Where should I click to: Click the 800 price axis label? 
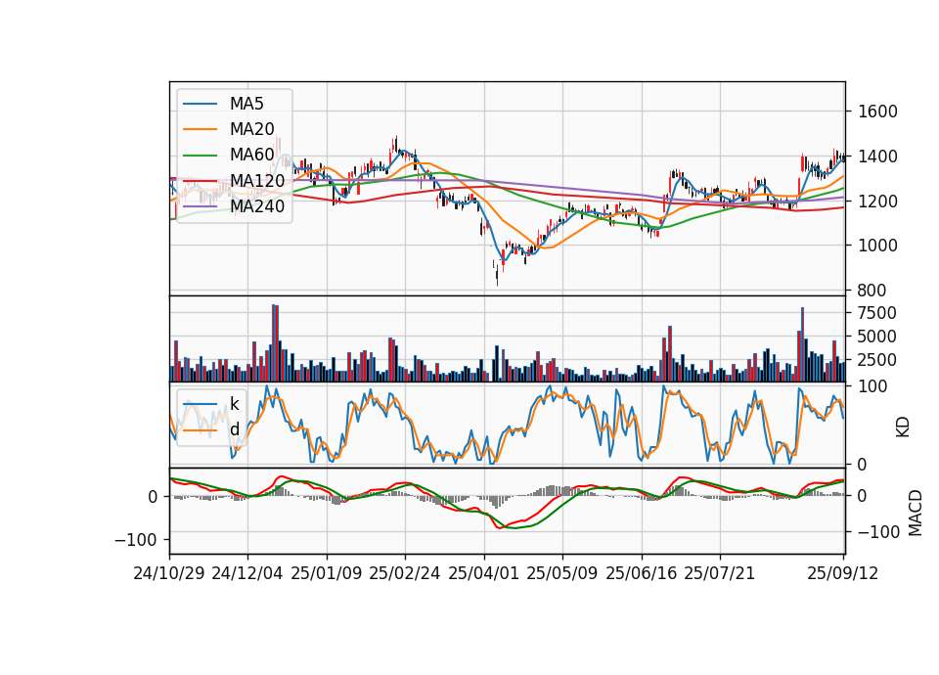pos(872,291)
